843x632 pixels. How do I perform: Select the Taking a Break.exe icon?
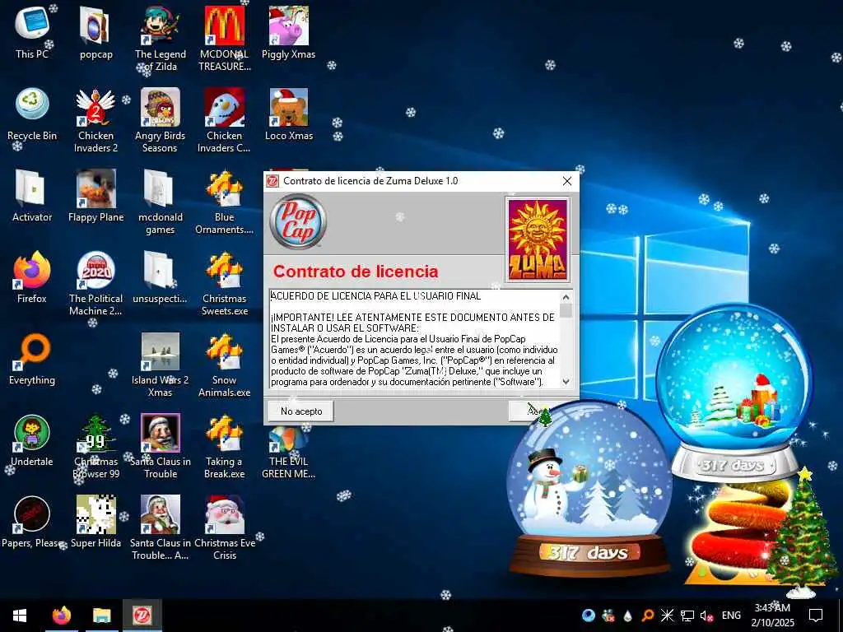(x=224, y=447)
